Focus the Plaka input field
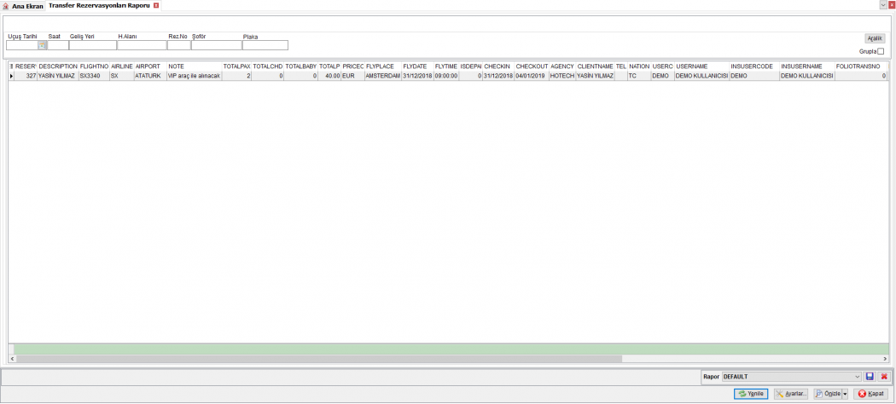 coord(265,45)
